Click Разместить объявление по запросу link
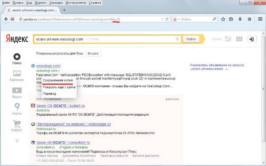The image size is (266, 166). tap(217, 67)
